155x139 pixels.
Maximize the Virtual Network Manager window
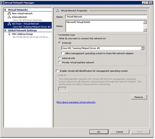(x=147, y=3)
